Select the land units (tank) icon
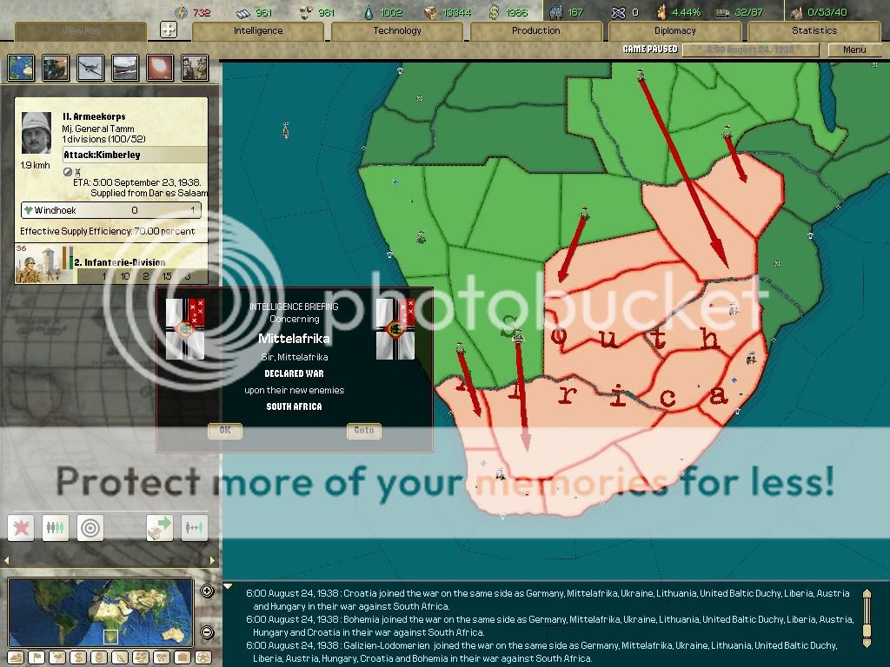Image resolution: width=890 pixels, height=667 pixels. [56, 68]
